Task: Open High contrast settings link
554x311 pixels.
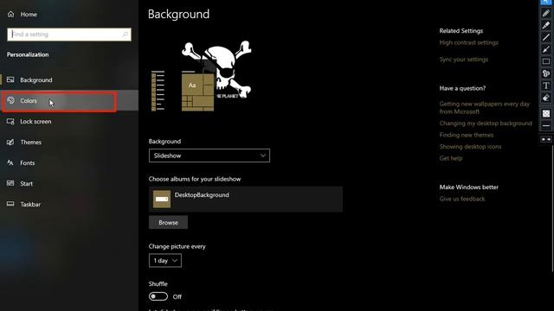Action: 468,42
